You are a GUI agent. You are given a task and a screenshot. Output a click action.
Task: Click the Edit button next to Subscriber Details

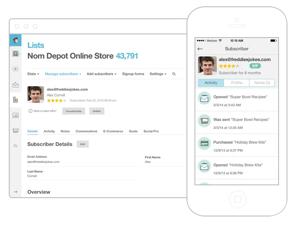click(82, 144)
